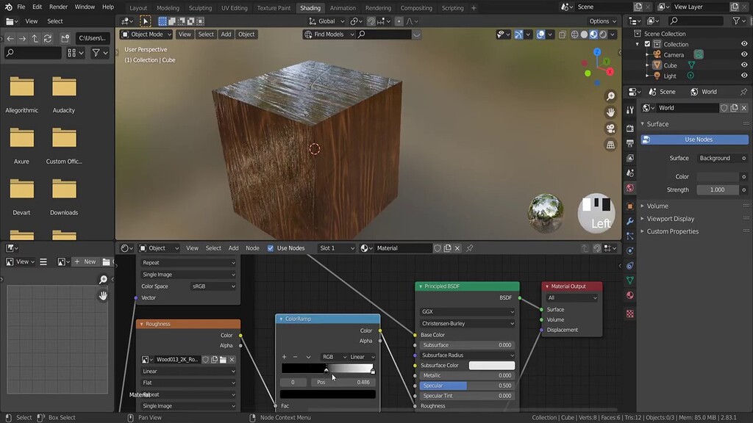Open the Physics properties tab
This screenshot has width=753, height=423.
pyautogui.click(x=630, y=251)
